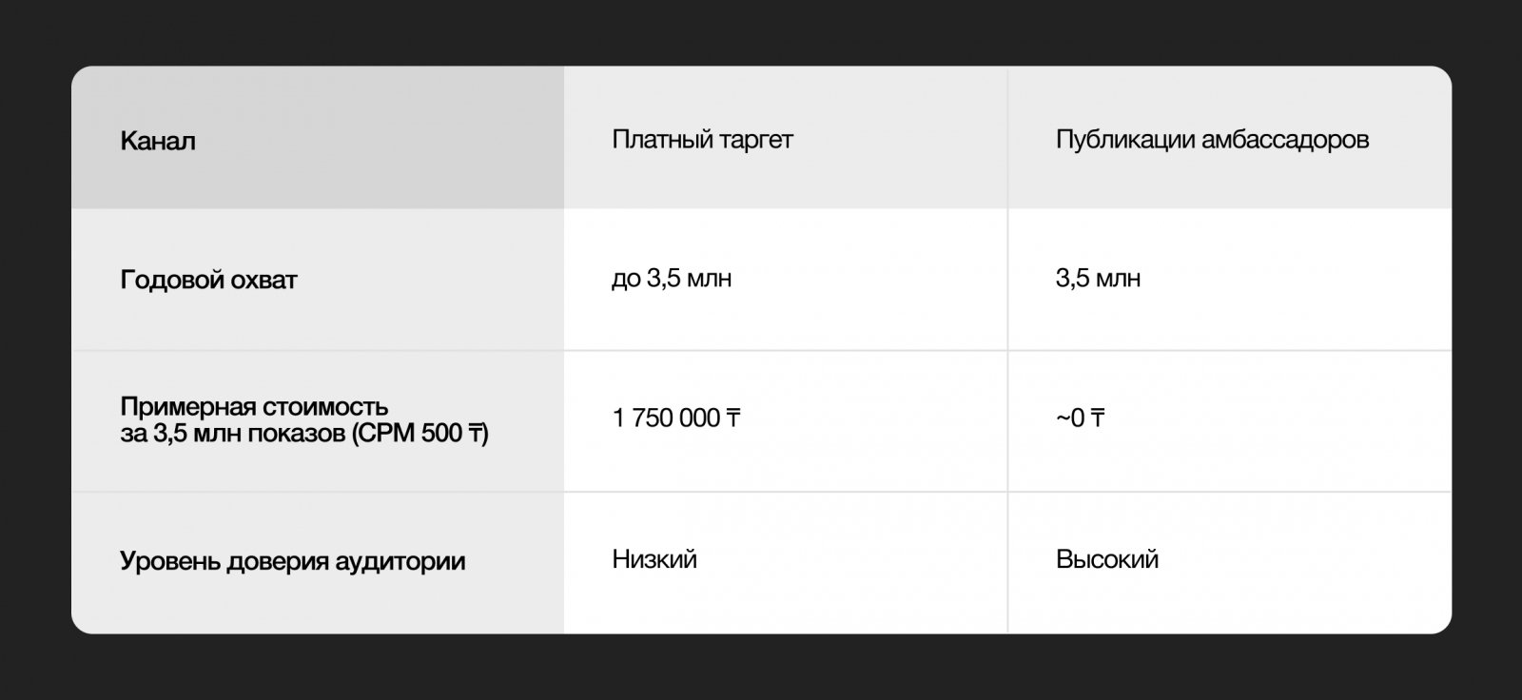Click the "до 3,5 млн" value
The height and width of the screenshot is (700, 1522).
(672, 279)
